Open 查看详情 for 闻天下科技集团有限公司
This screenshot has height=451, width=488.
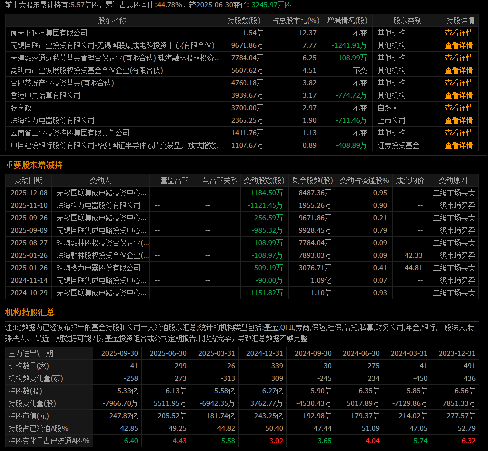tap(459, 33)
